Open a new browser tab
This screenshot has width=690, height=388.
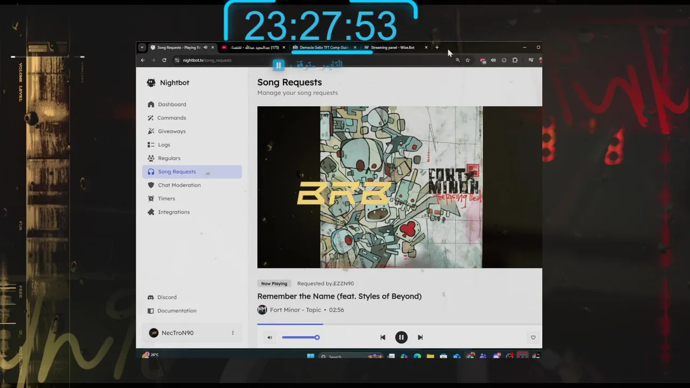[x=437, y=47]
